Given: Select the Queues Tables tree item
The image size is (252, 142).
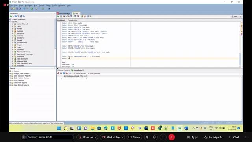Looking at the screenshot, I should (x=22, y=43).
